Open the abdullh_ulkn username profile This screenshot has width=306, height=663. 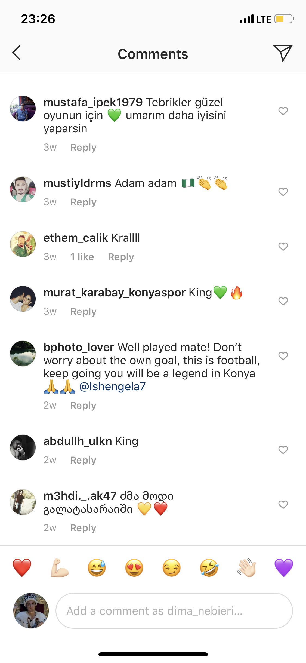[78, 441]
